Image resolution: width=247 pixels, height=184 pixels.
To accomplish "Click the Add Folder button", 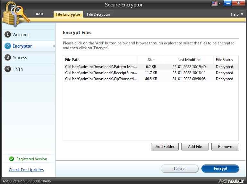I will 165,147.
